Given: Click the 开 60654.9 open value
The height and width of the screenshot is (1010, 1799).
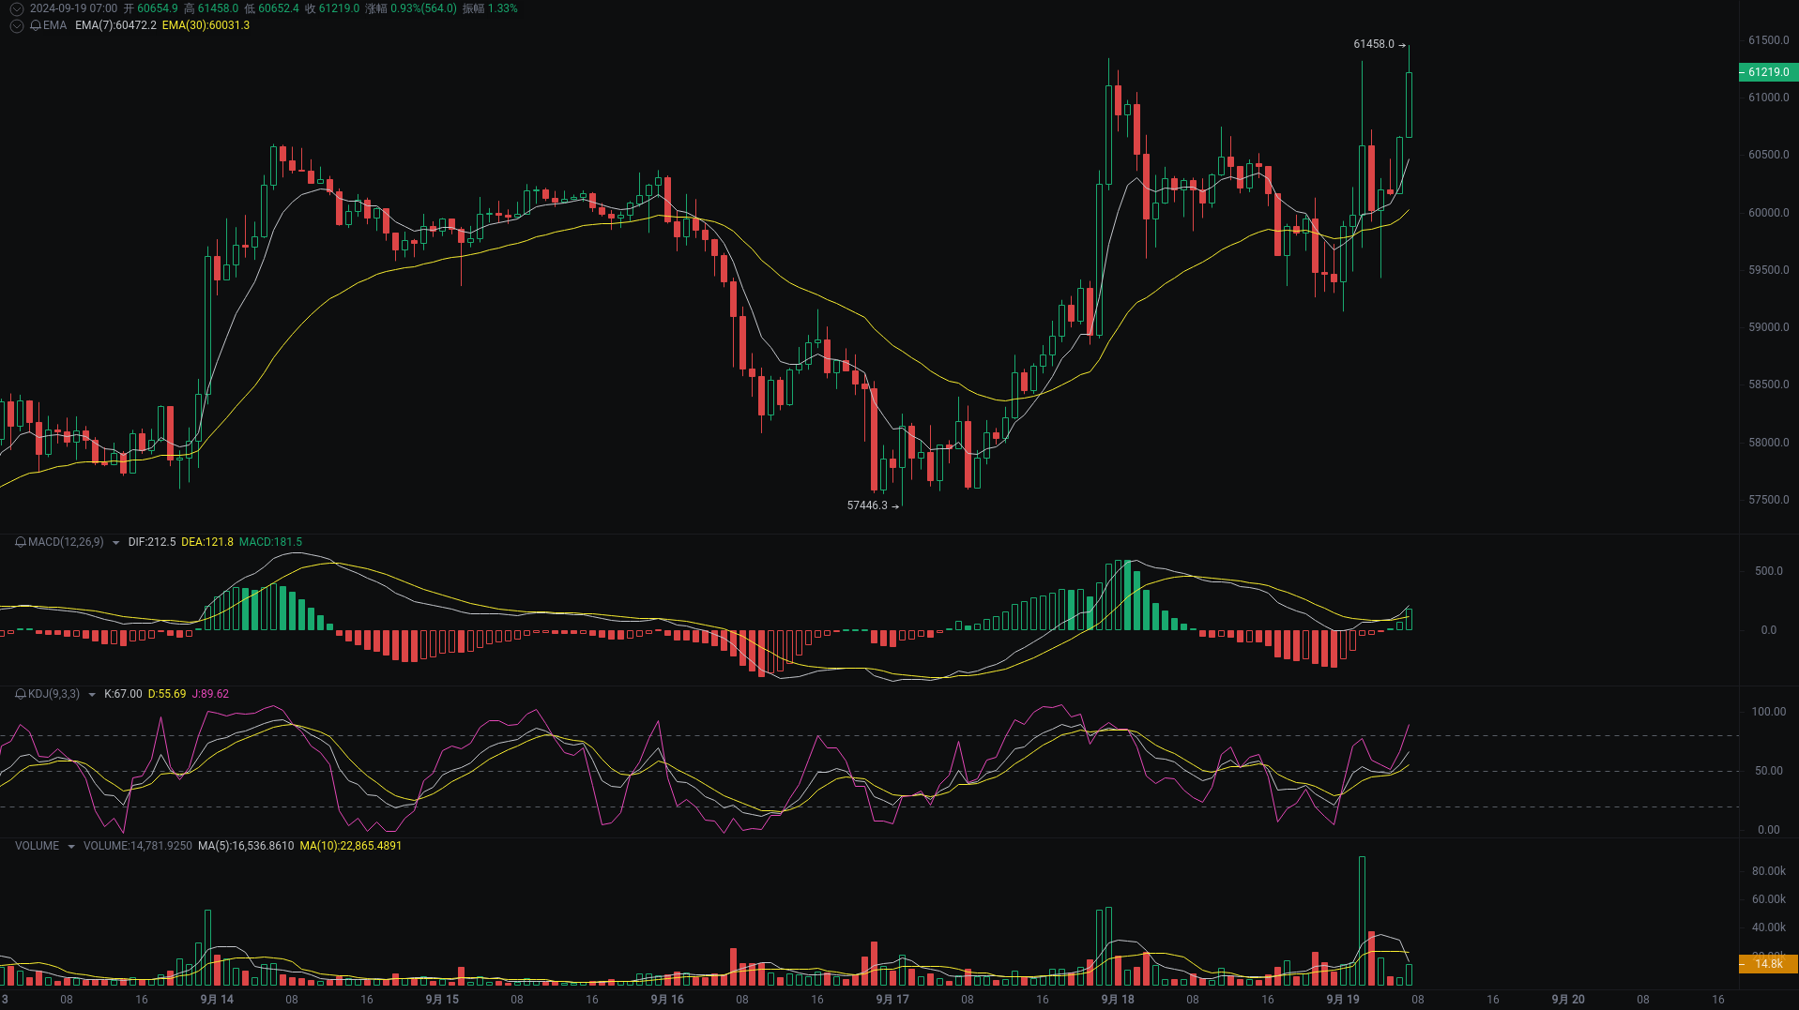Looking at the screenshot, I should [151, 8].
